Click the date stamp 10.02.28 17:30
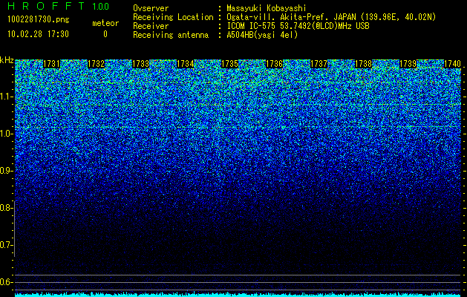This screenshot has width=467, height=297. pyautogui.click(x=38, y=34)
